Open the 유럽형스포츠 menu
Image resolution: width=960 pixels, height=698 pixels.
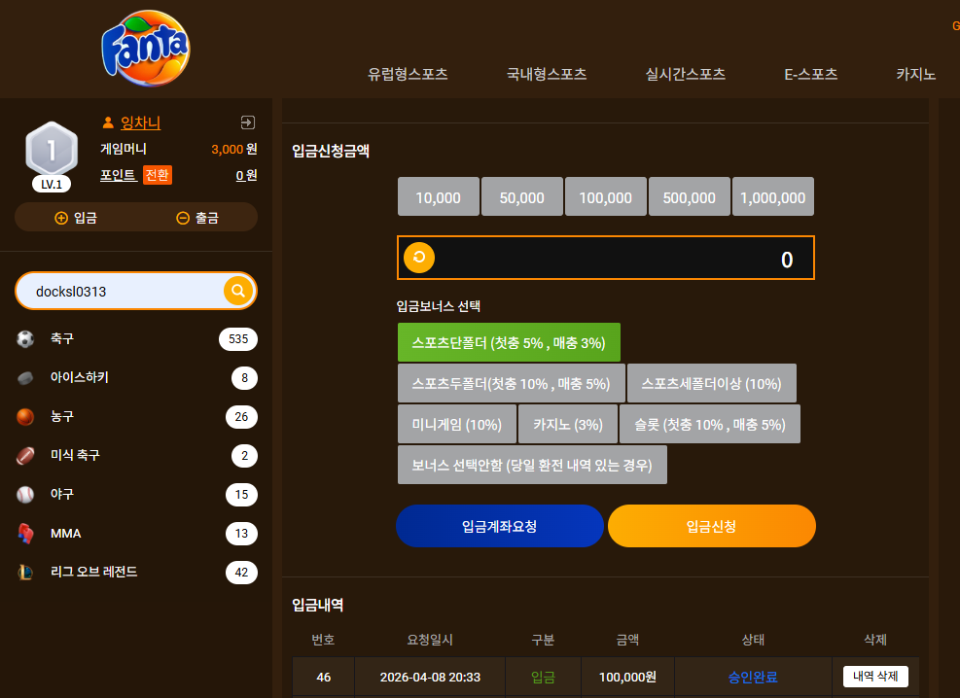pyautogui.click(x=408, y=74)
